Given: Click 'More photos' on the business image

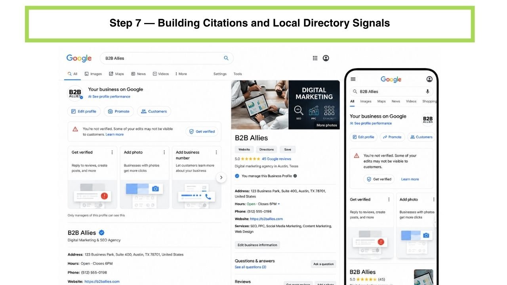Looking at the screenshot, I should point(327,125).
